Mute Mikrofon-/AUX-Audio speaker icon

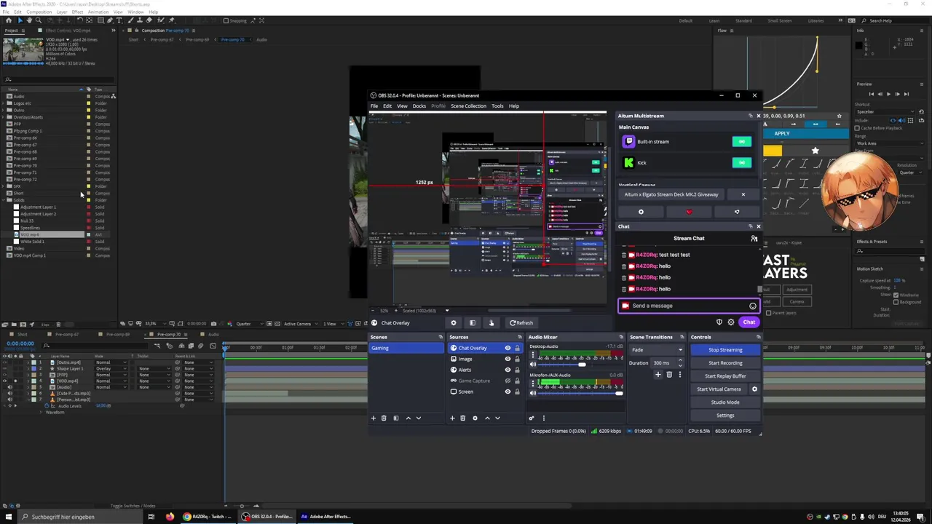pyautogui.click(x=532, y=393)
